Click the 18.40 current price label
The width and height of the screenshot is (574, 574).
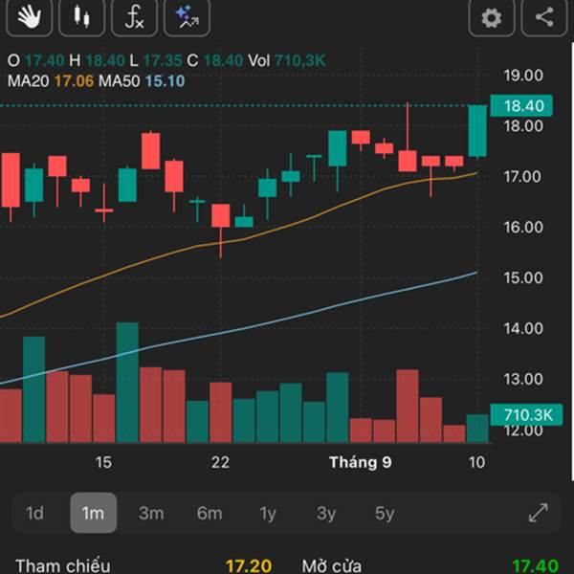[521, 106]
